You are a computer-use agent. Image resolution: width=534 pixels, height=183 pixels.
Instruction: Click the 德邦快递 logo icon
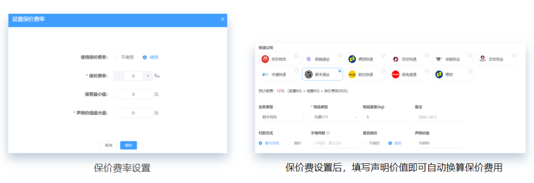pos(352,59)
